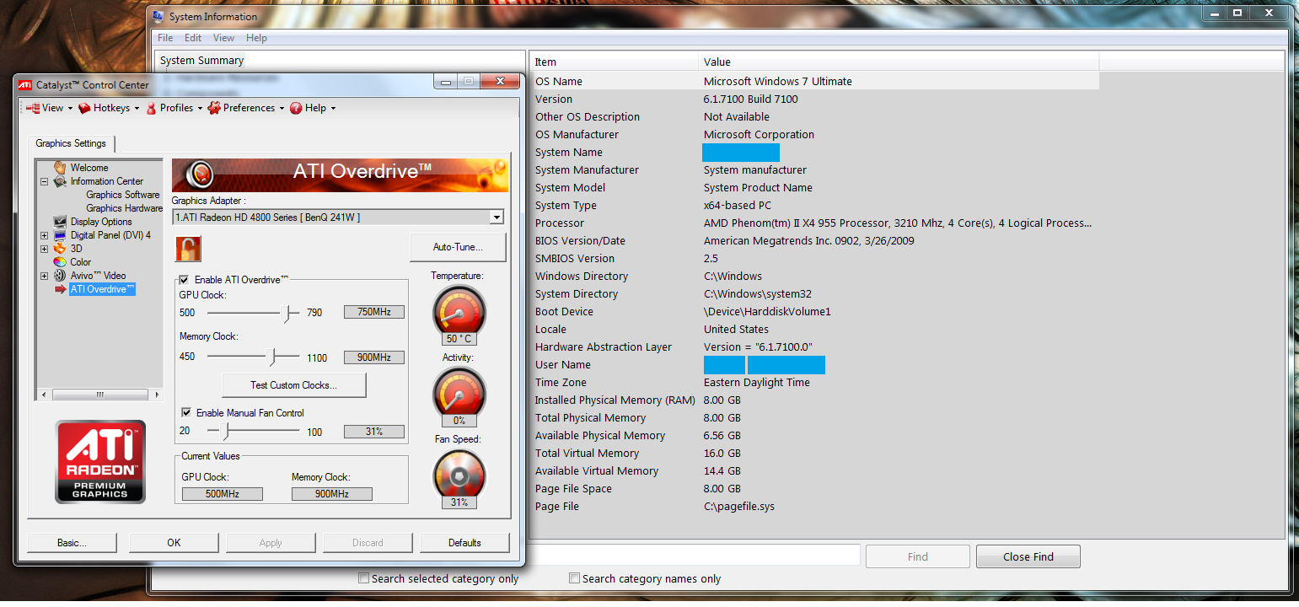Image resolution: width=1299 pixels, height=607 pixels.
Task: Click the Available Virtual Memory row
Action: pos(814,471)
